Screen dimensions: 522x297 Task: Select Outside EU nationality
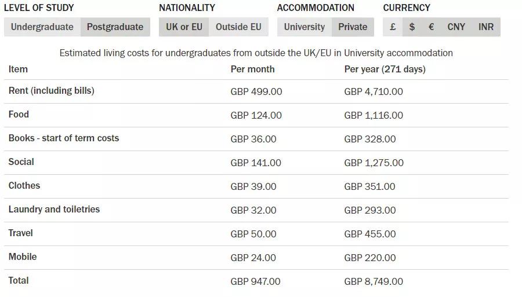click(x=238, y=27)
